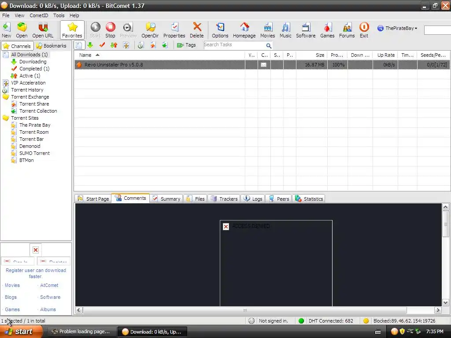Sort by Up Rate column header

(385, 55)
